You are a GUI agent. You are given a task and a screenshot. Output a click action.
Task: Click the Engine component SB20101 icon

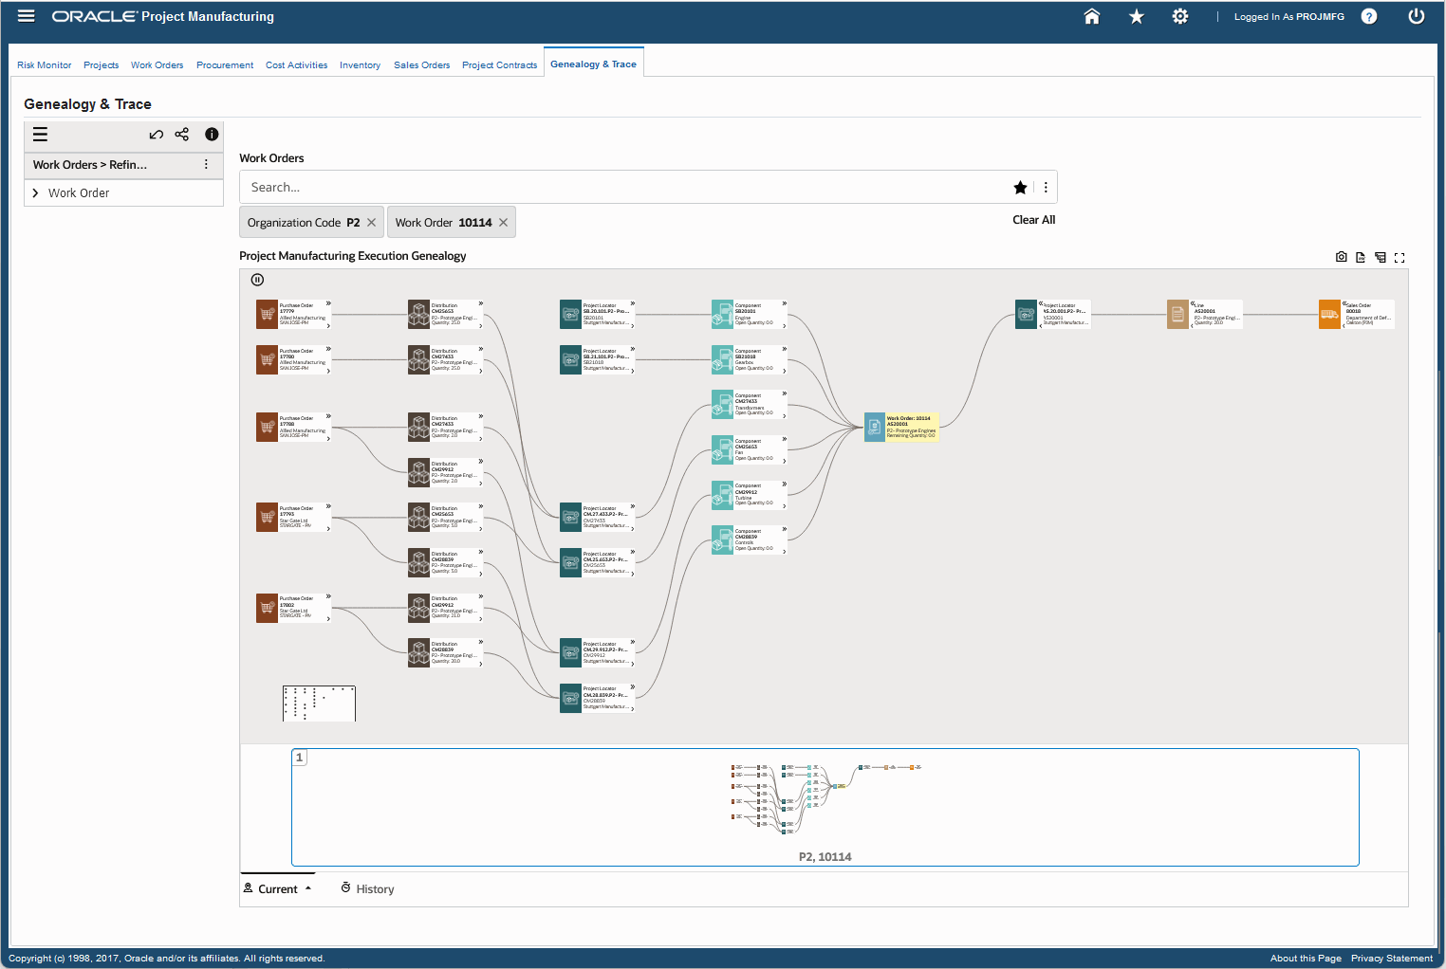tap(722, 314)
